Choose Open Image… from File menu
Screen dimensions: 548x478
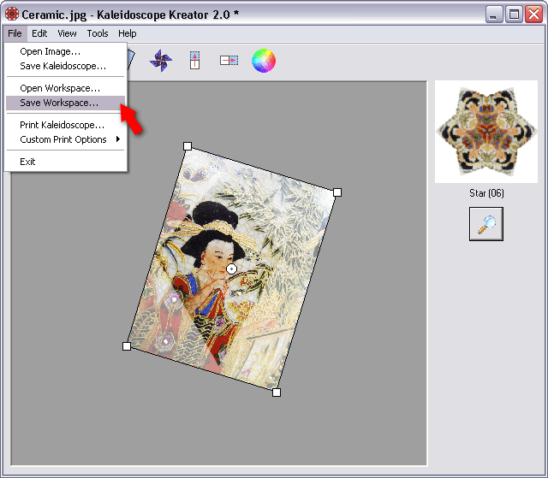pos(65,51)
